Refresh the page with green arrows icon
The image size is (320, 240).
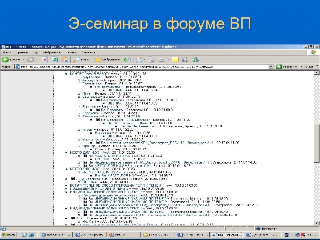tap(55, 60)
